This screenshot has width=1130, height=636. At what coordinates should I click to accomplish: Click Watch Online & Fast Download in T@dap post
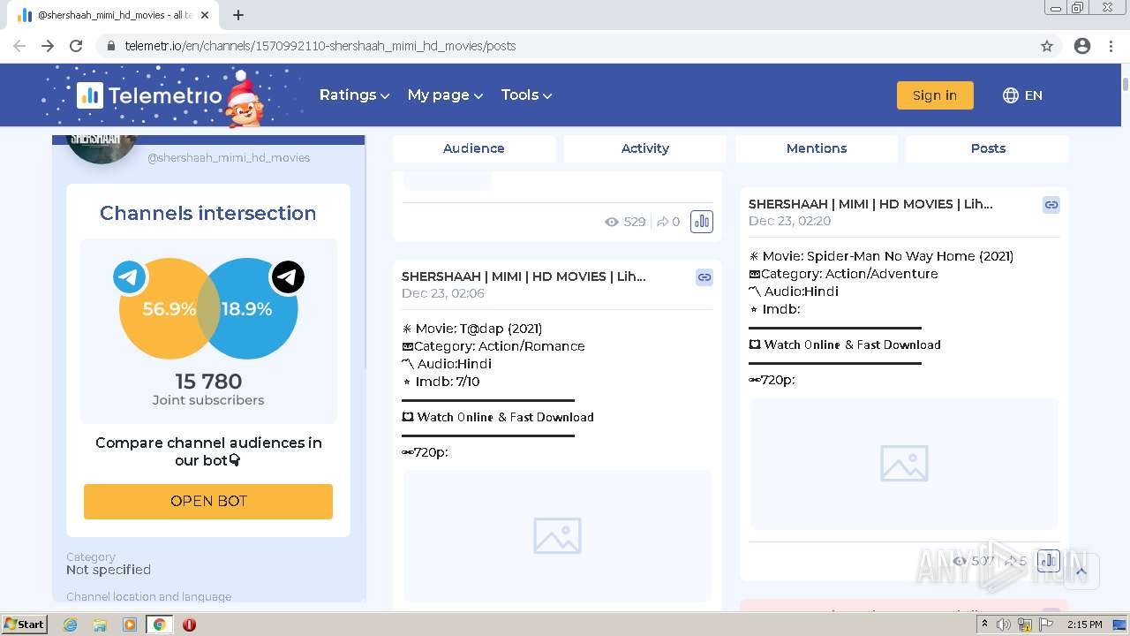(x=505, y=417)
